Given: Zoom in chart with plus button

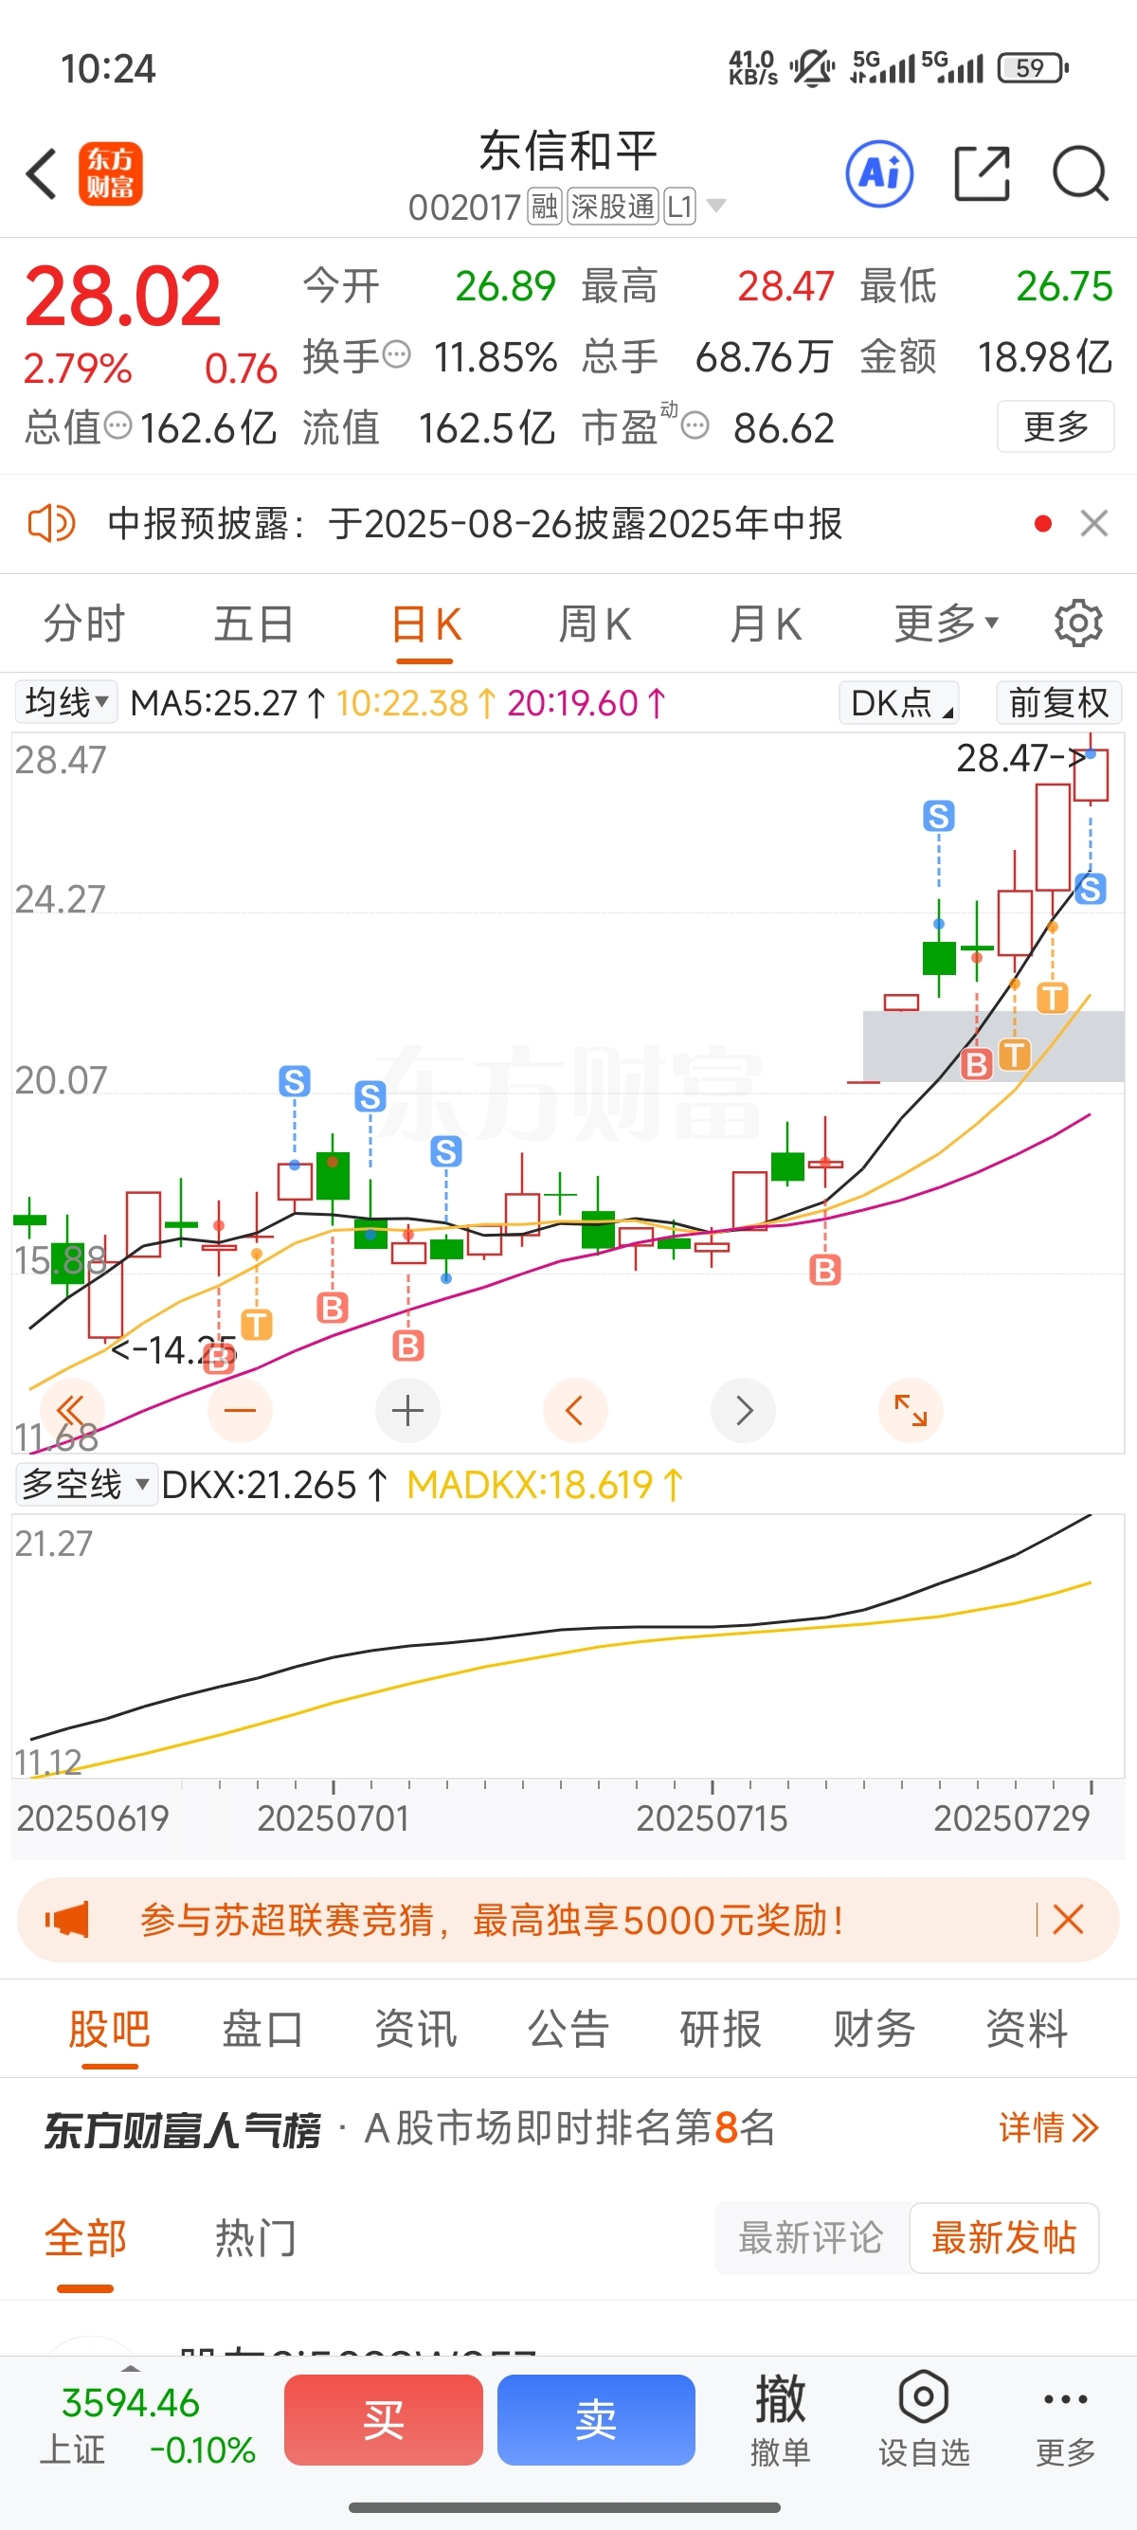Looking at the screenshot, I should [x=407, y=1411].
